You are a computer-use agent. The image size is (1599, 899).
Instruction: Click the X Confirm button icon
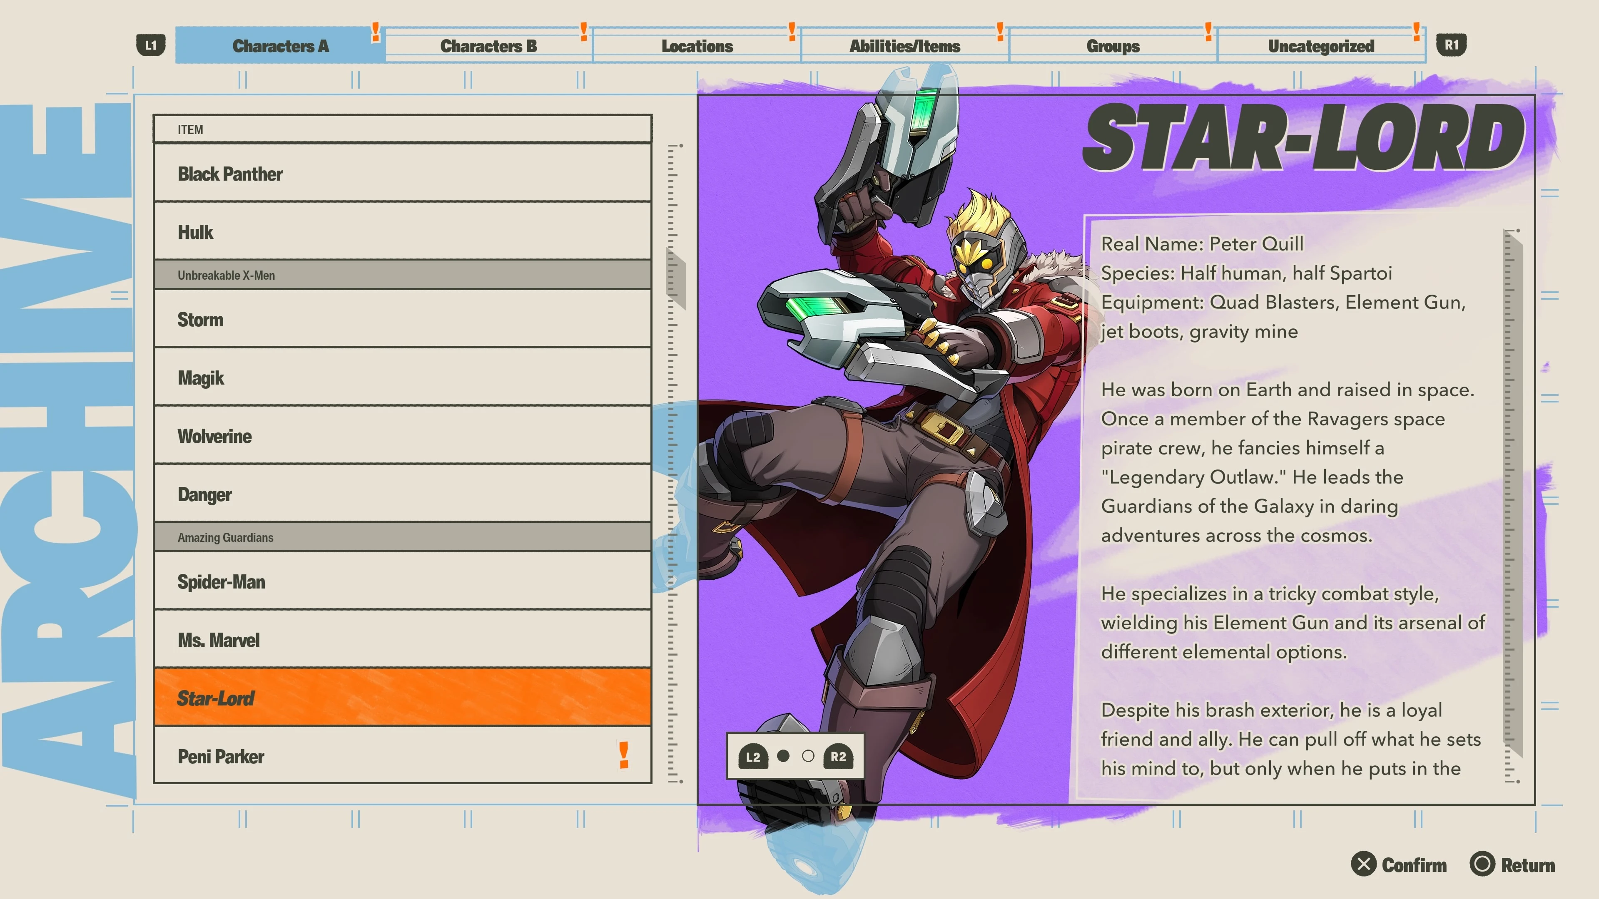[x=1364, y=864]
